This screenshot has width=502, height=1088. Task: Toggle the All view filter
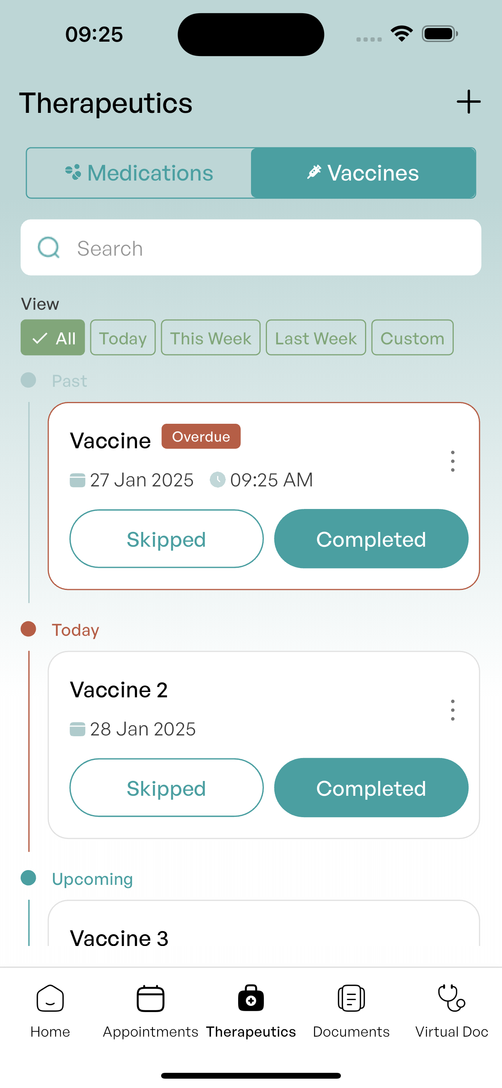(x=53, y=338)
